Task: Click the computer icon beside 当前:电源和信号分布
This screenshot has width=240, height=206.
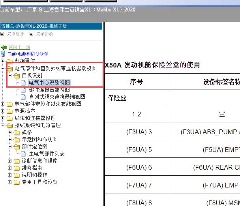Action: tap(3, 54)
